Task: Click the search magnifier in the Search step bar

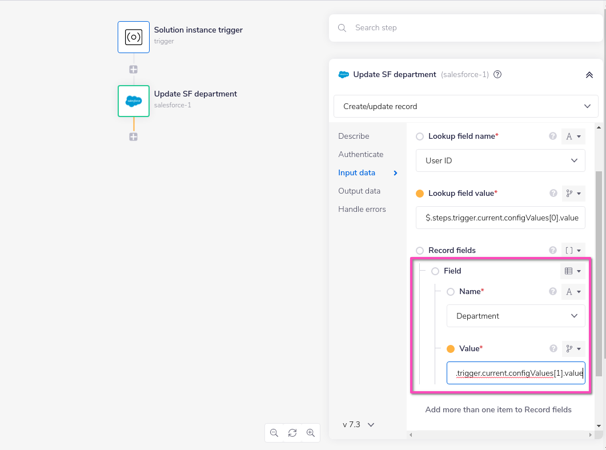Action: click(342, 27)
